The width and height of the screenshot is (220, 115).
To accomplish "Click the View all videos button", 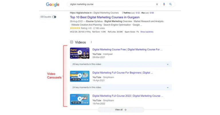I will [x=121, y=110].
